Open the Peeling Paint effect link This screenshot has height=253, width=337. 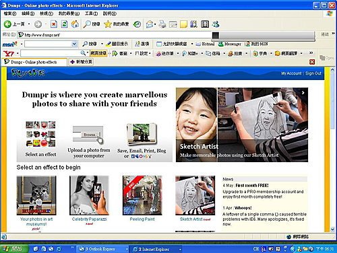[142, 219]
